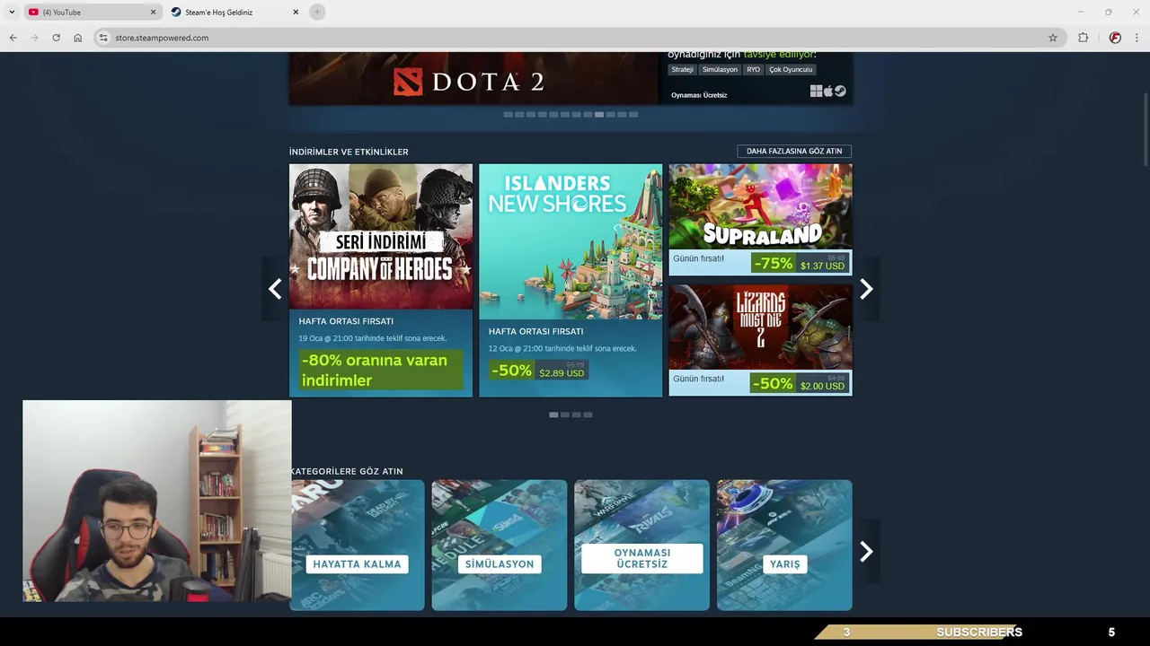Focus the store.steampowered.com address bar
The height and width of the screenshot is (646, 1150).
[x=575, y=38]
